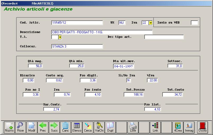This screenshot has height=135, width=213.
Task: Click the Descrizione field CIBO PER GATTI
Action: pyautogui.click(x=102, y=32)
